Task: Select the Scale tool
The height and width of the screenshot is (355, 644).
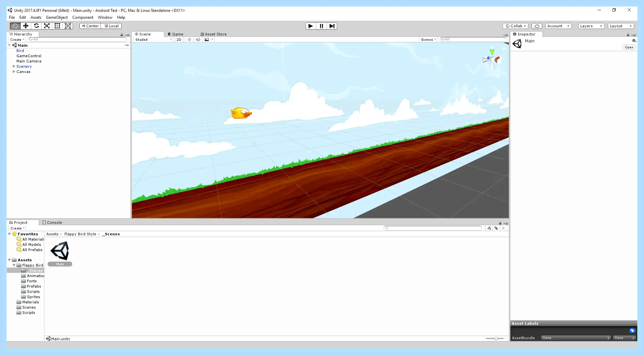Action: coord(47,26)
